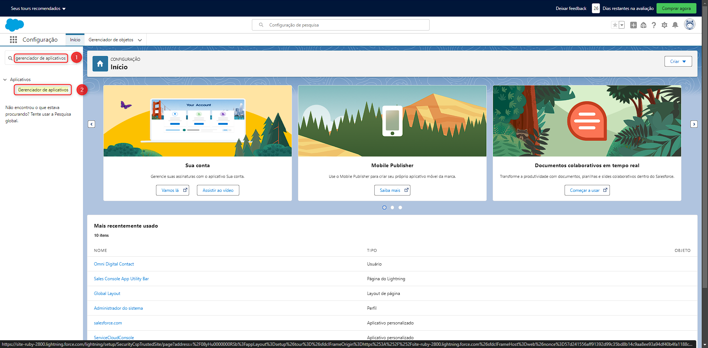This screenshot has height=348, width=708.
Task: Click the Mais recentemente usado heading
Action: coord(126,226)
